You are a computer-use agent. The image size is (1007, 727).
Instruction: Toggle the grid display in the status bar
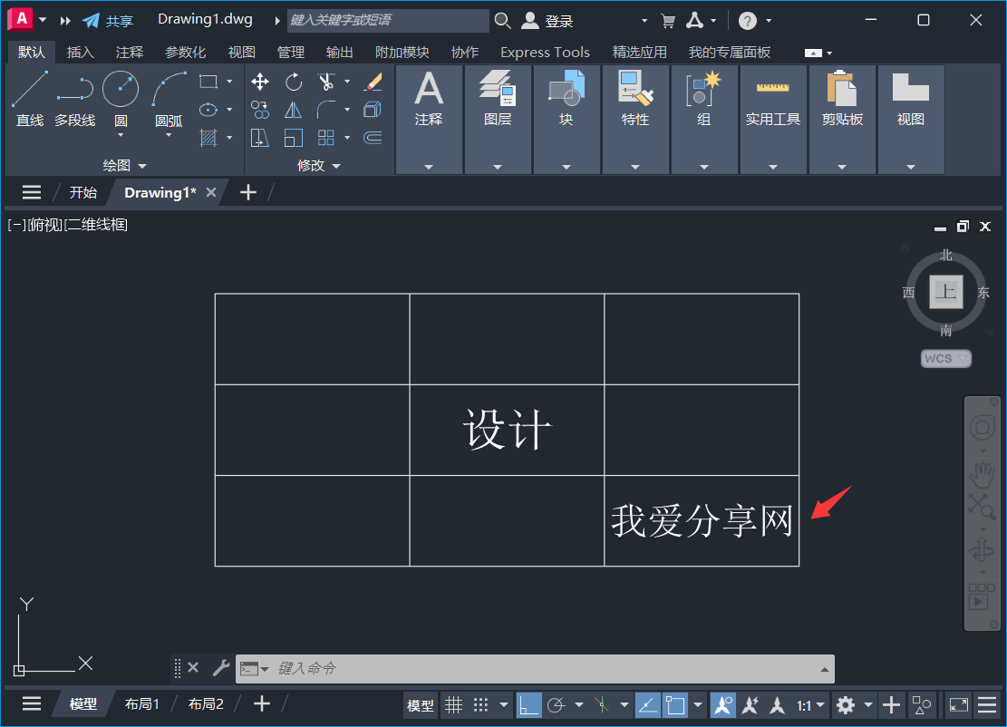[x=454, y=704]
